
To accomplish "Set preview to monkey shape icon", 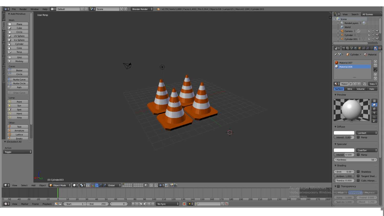I will (374, 113).
